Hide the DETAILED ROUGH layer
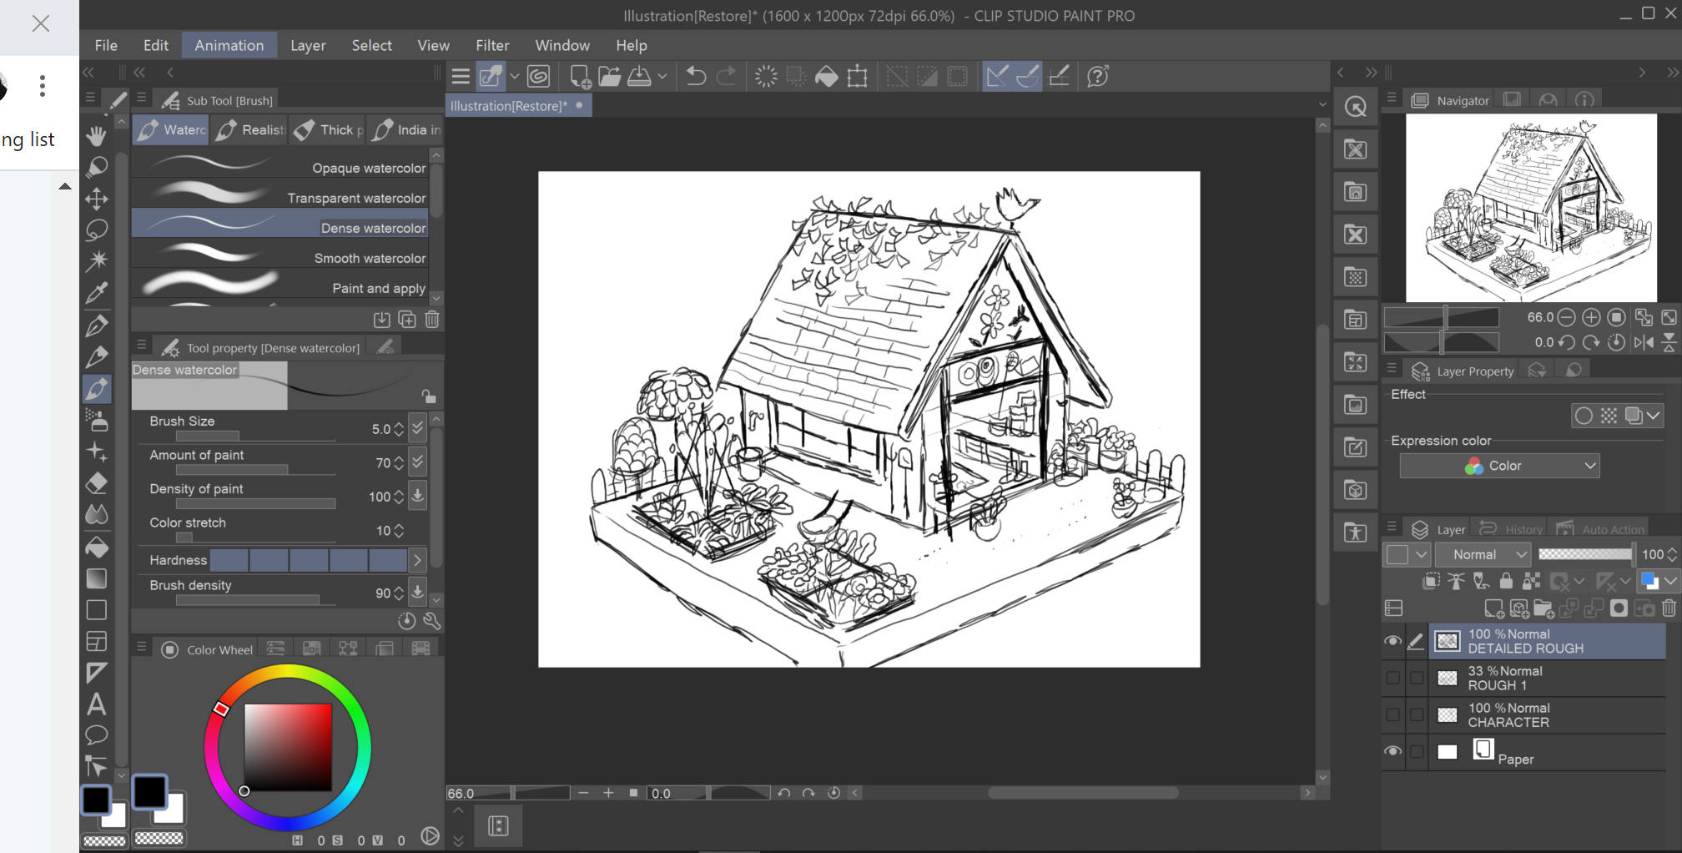 (1392, 641)
